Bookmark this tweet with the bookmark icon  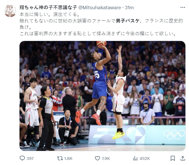coord(173,158)
